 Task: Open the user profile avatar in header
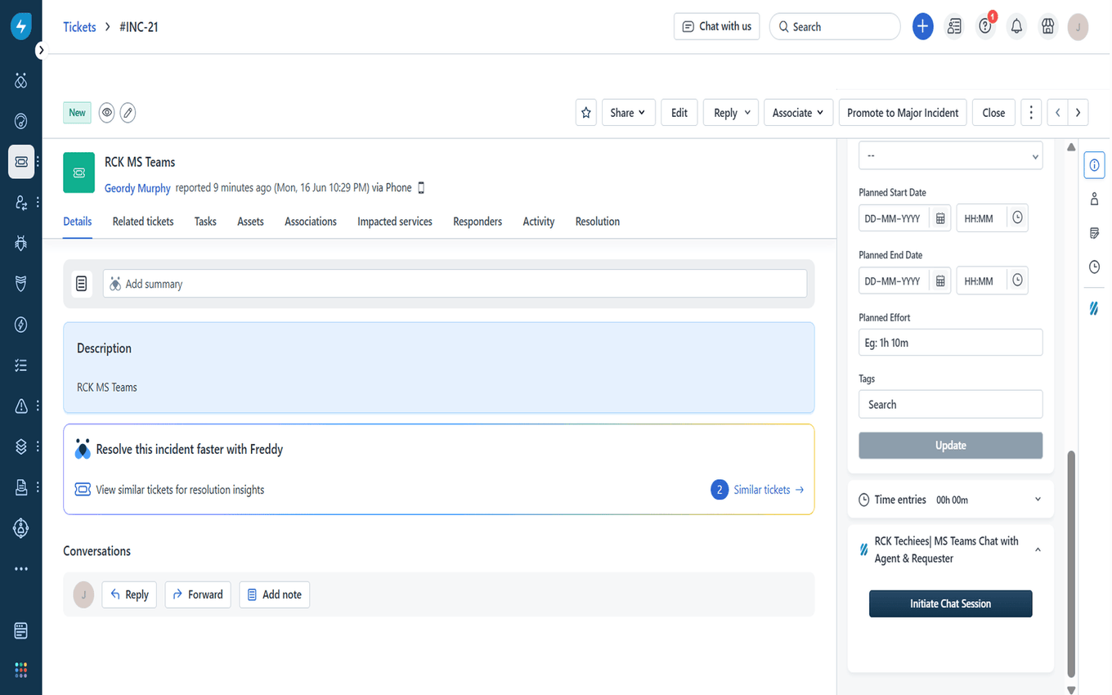tap(1078, 27)
